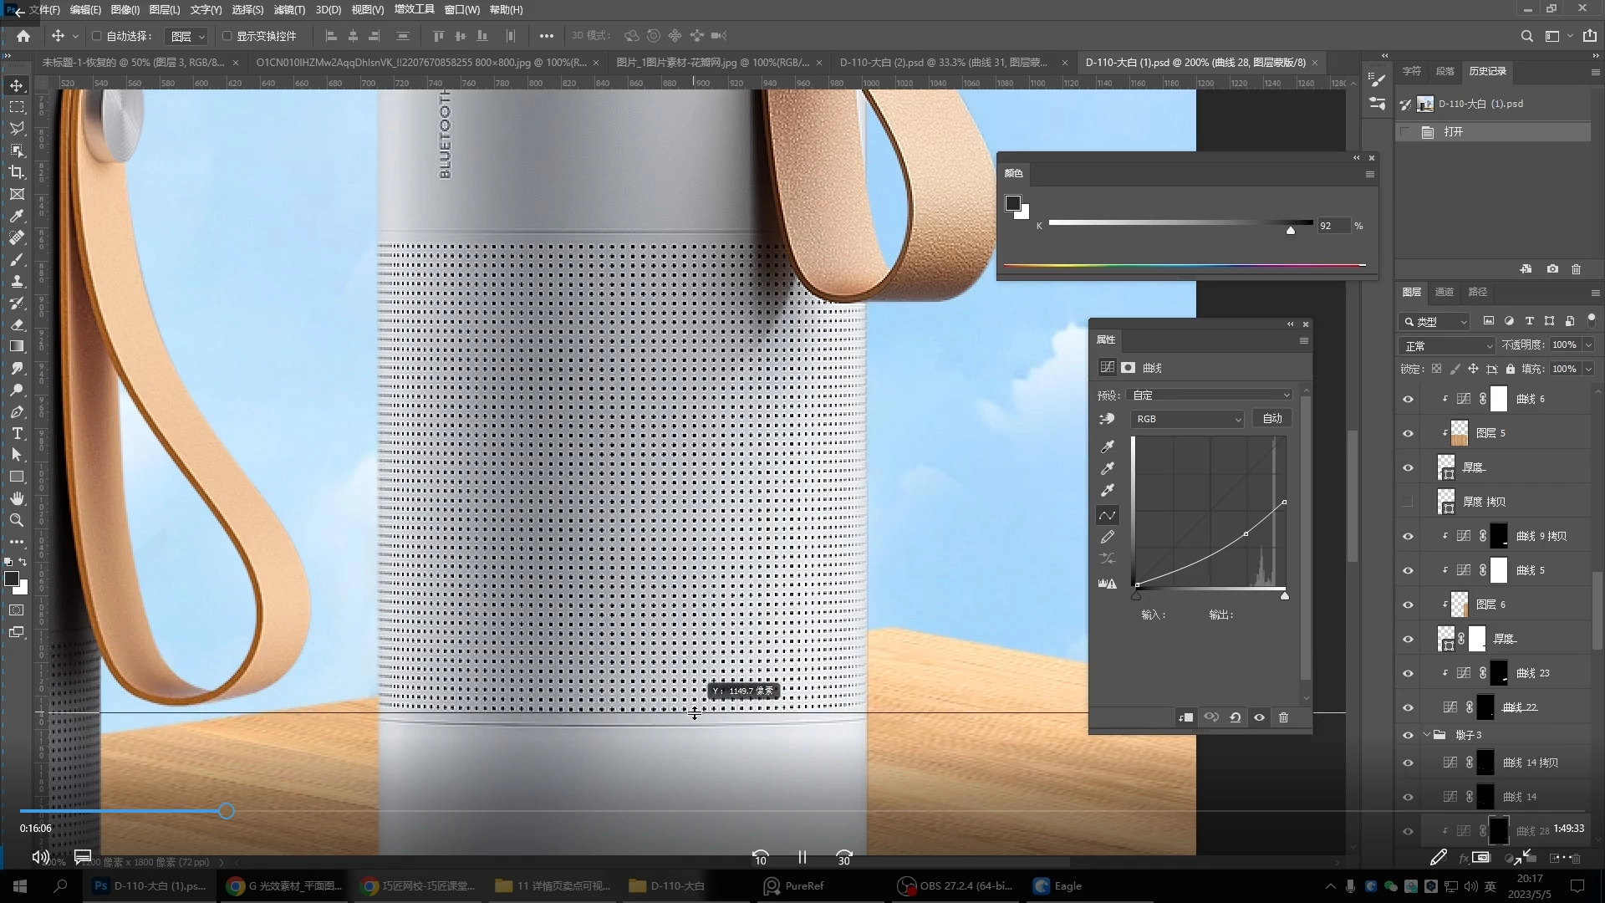This screenshot has width=1605, height=903.
Task: Select the pencil draw-curve tool
Action: click(1108, 537)
